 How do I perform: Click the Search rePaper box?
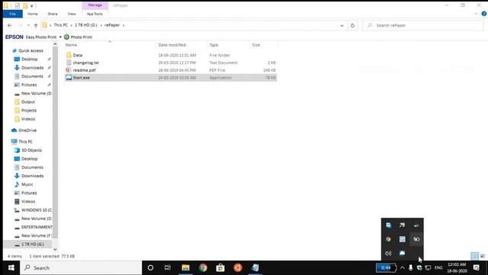coord(422,25)
